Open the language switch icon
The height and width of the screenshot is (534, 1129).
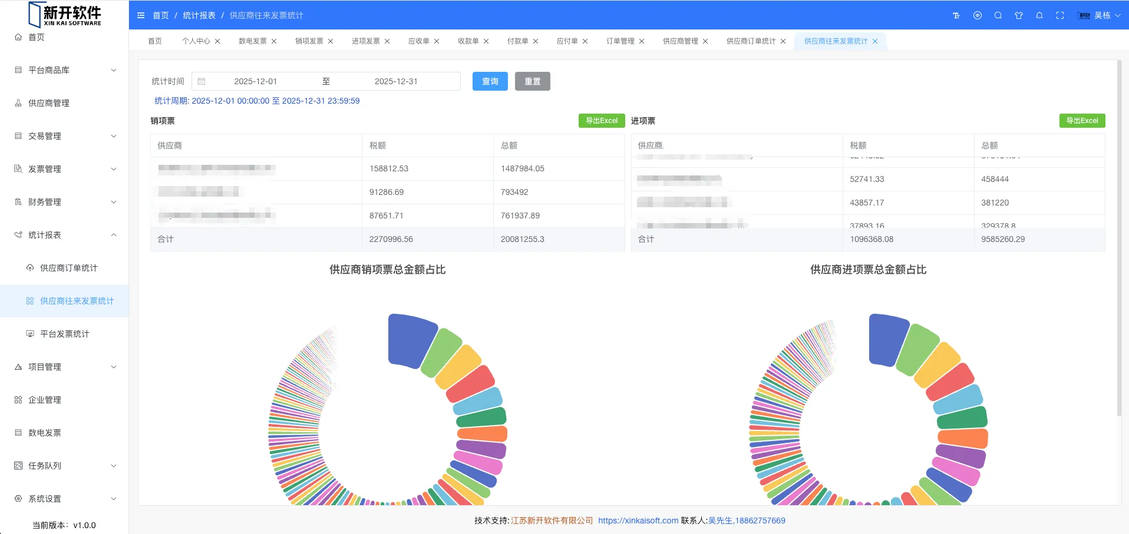(978, 15)
